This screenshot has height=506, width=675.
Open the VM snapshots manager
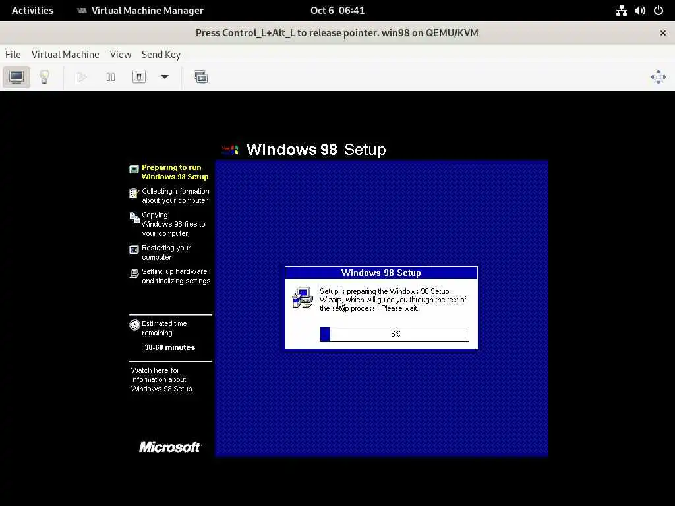[200, 78]
